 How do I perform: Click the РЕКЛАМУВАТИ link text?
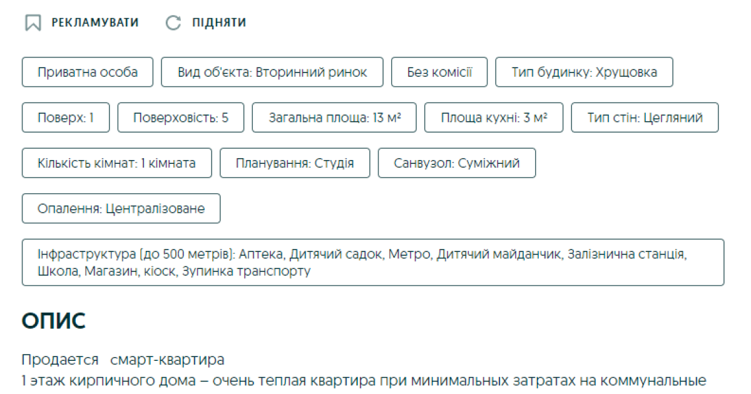click(95, 23)
